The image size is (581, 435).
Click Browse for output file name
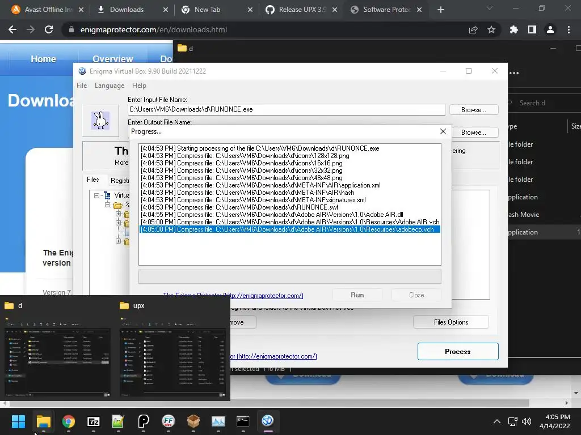pos(475,133)
